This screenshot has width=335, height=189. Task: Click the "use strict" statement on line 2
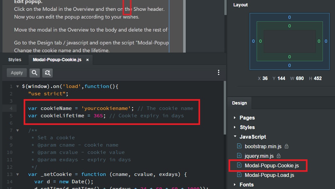(48, 94)
